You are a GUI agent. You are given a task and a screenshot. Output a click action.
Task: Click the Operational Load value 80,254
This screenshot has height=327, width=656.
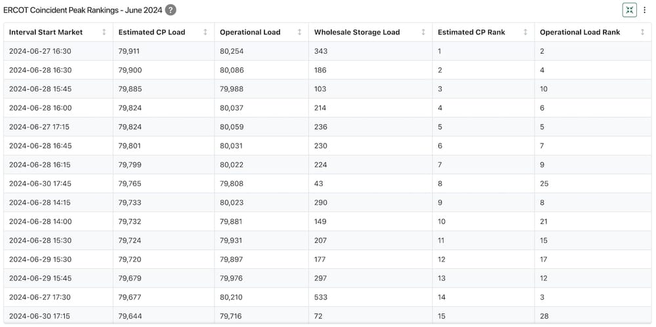232,51
